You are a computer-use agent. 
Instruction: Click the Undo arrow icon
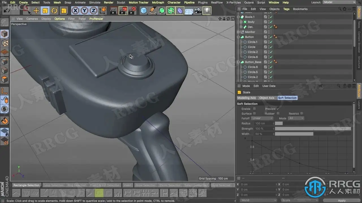[7, 11]
